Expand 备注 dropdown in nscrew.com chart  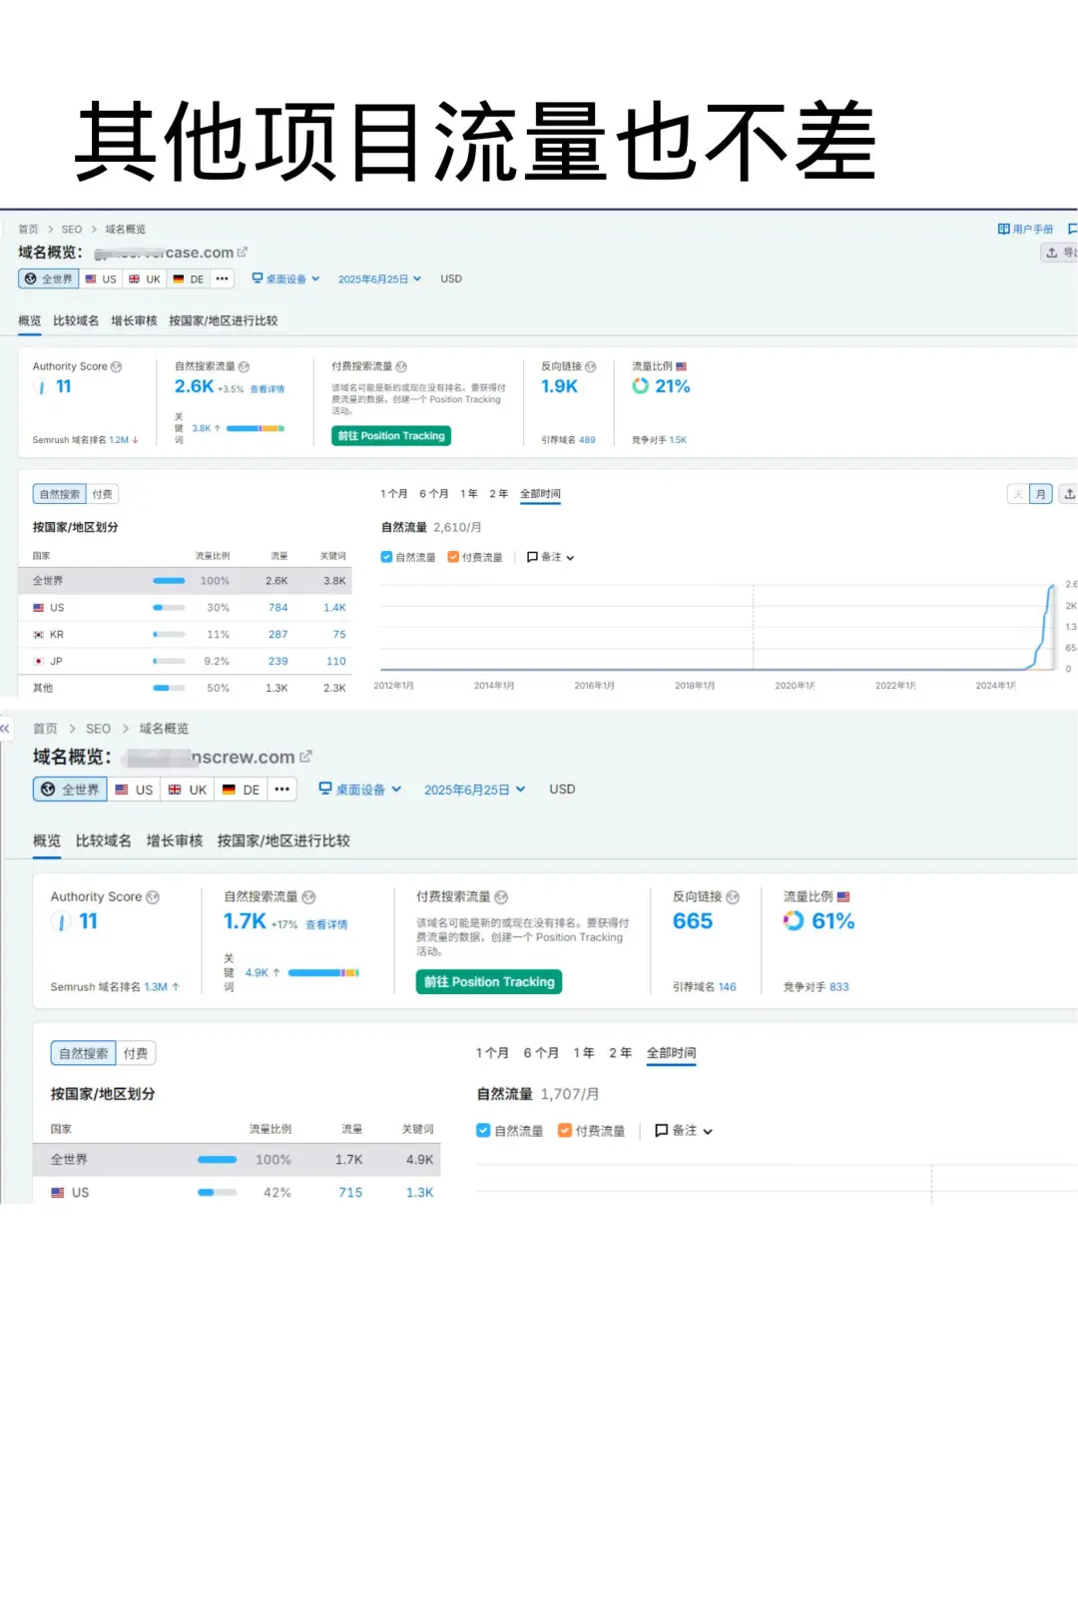coord(684,1130)
